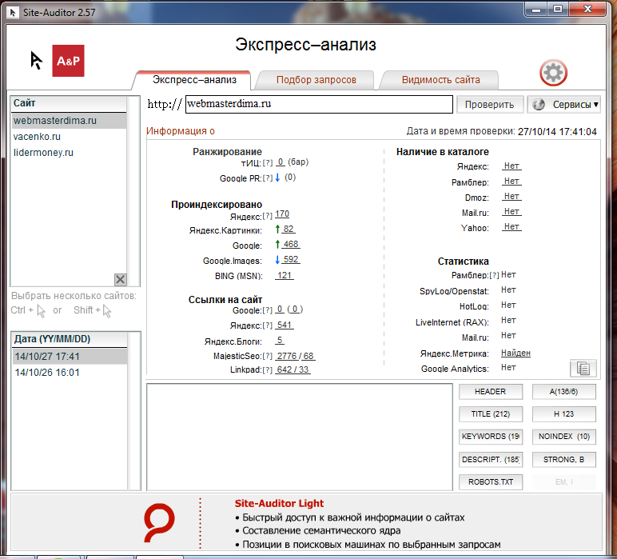Click the Linkpad help [?] mark
This screenshot has width=617, height=559.
(268, 370)
